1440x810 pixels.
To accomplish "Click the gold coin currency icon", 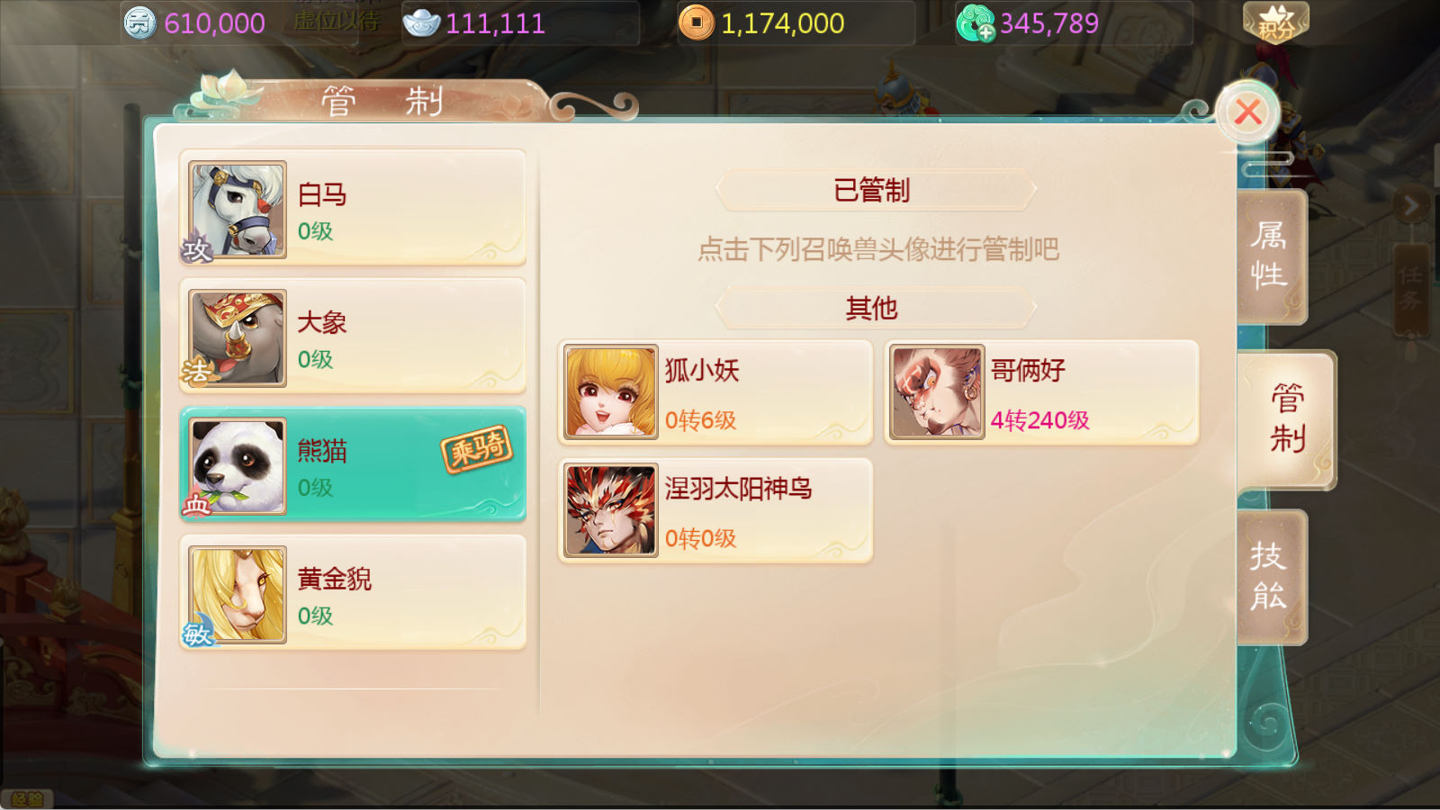I will (x=696, y=22).
